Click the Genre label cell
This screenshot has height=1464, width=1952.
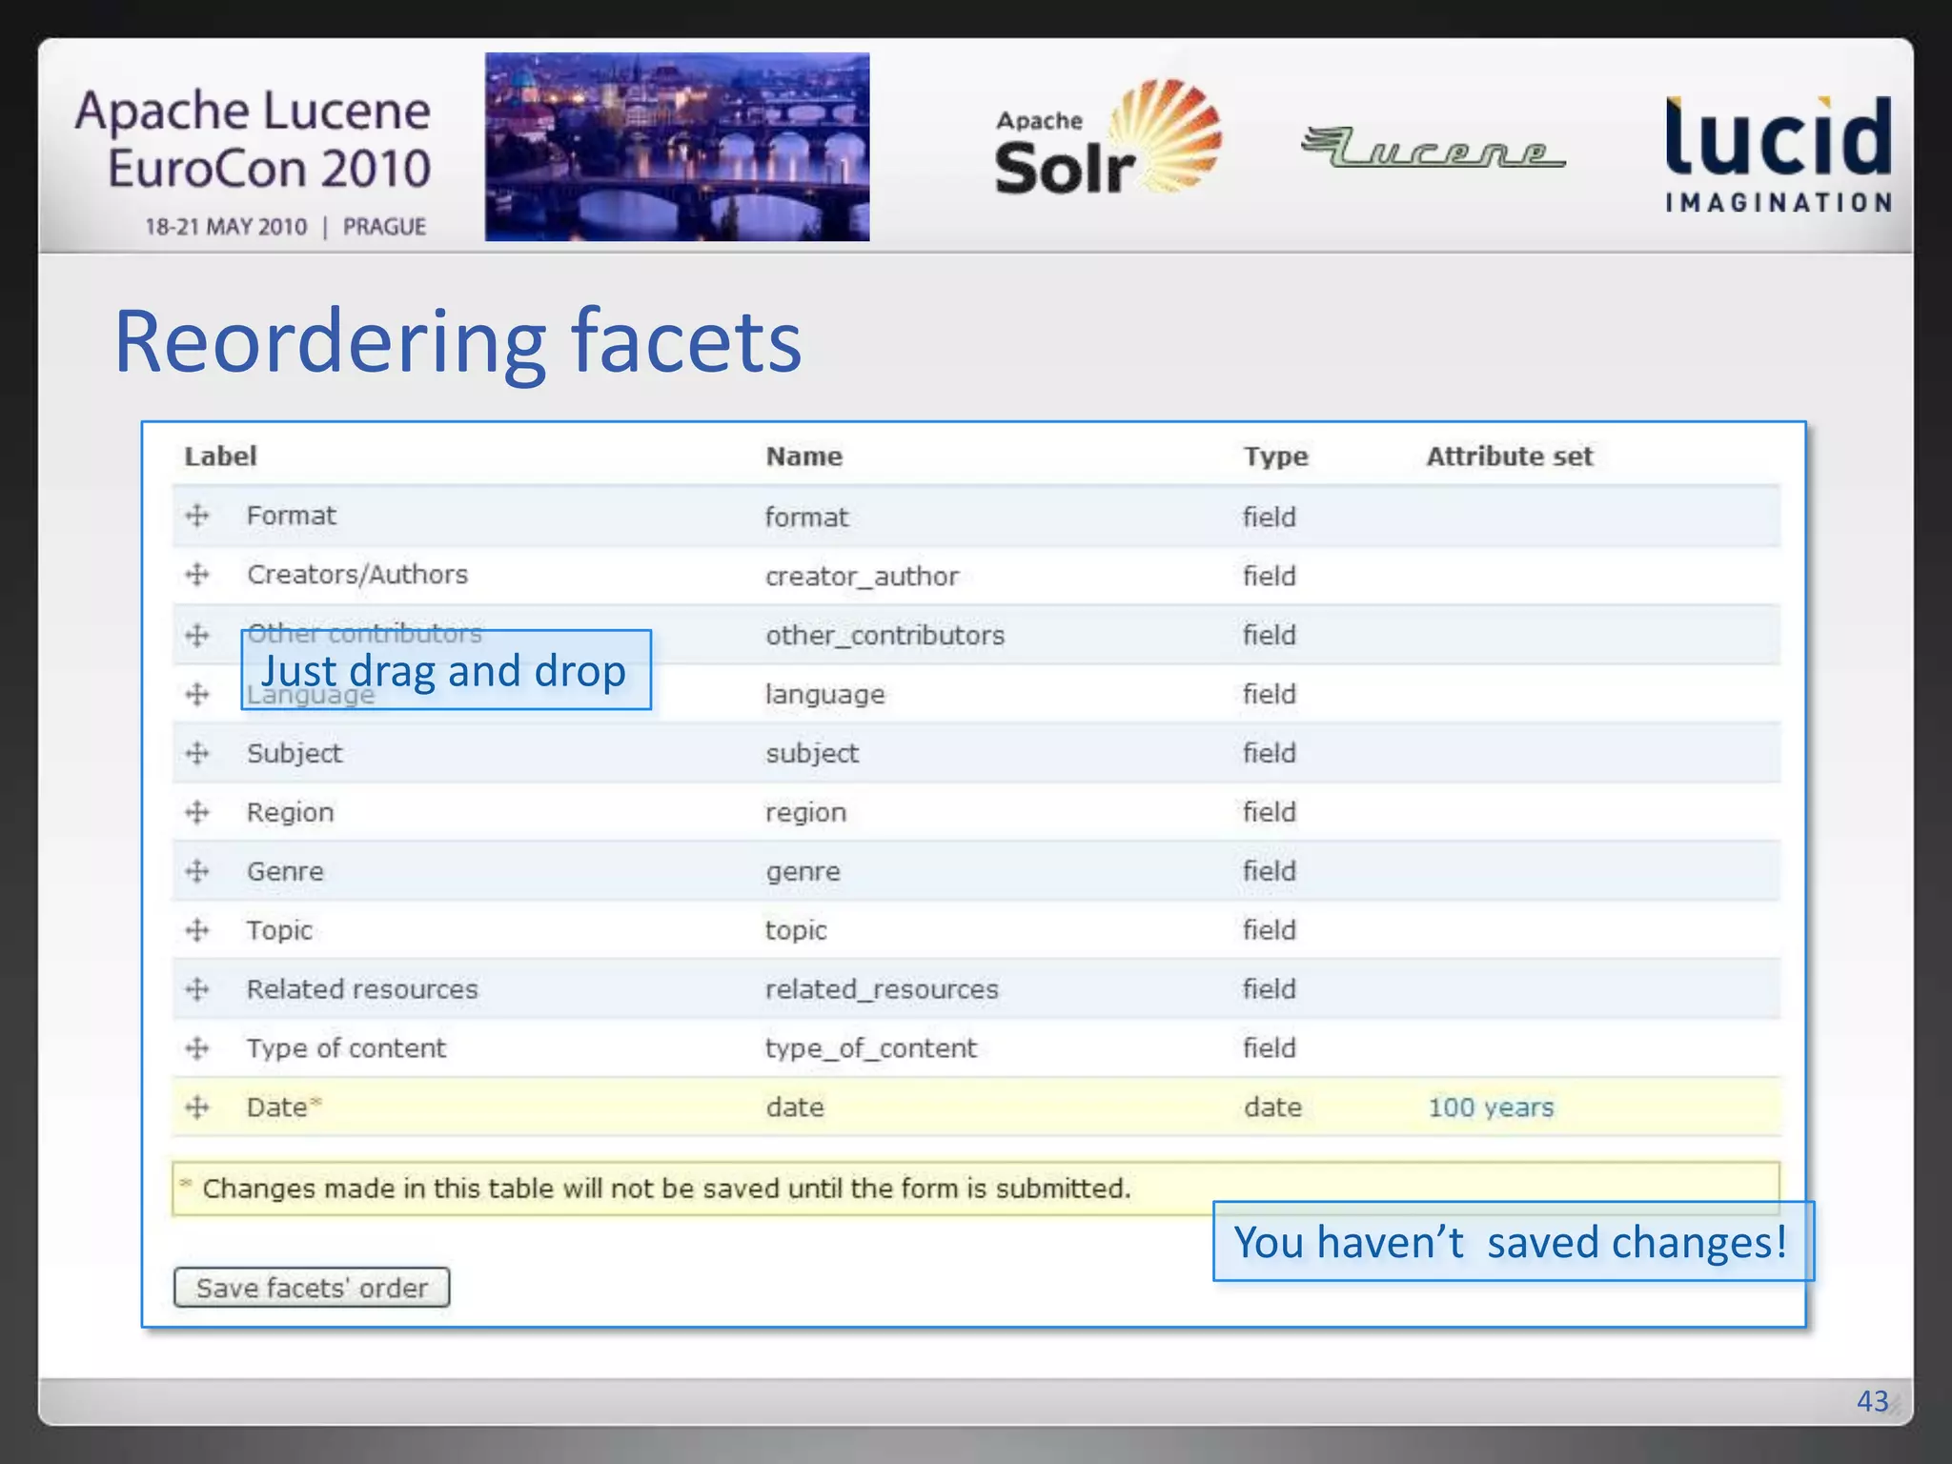point(285,872)
